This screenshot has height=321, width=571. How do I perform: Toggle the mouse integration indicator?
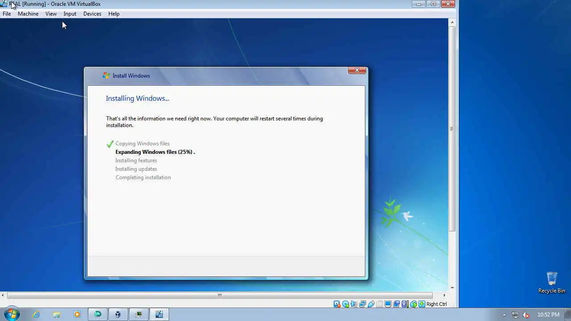point(414,304)
